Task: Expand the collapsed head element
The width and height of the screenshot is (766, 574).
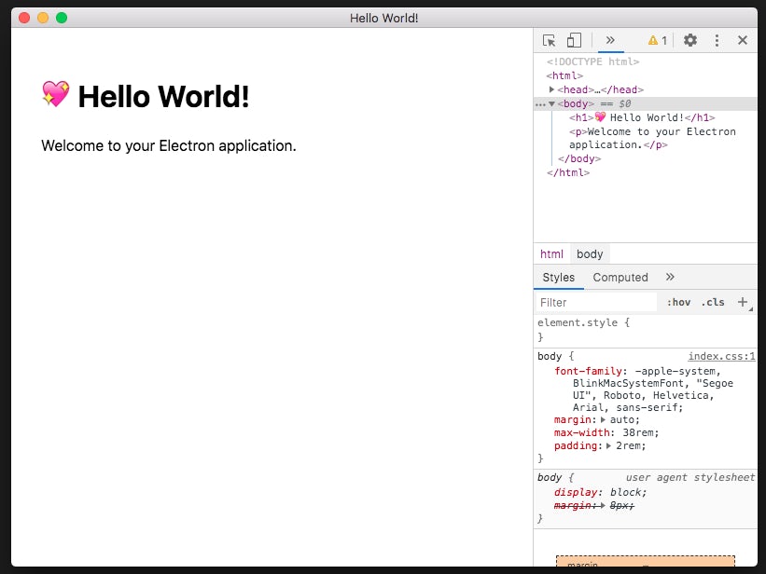Action: tap(554, 89)
